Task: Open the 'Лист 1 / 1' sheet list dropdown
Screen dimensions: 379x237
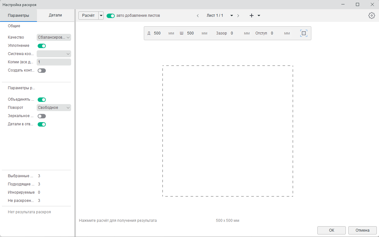Action: (232, 16)
